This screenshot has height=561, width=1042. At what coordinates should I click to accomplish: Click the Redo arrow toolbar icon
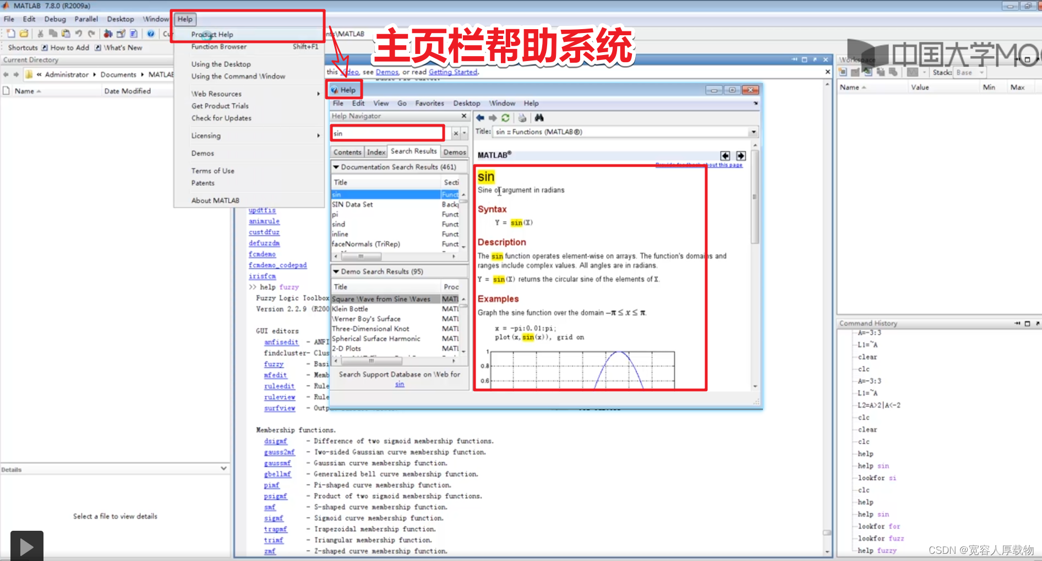pyautogui.click(x=91, y=34)
